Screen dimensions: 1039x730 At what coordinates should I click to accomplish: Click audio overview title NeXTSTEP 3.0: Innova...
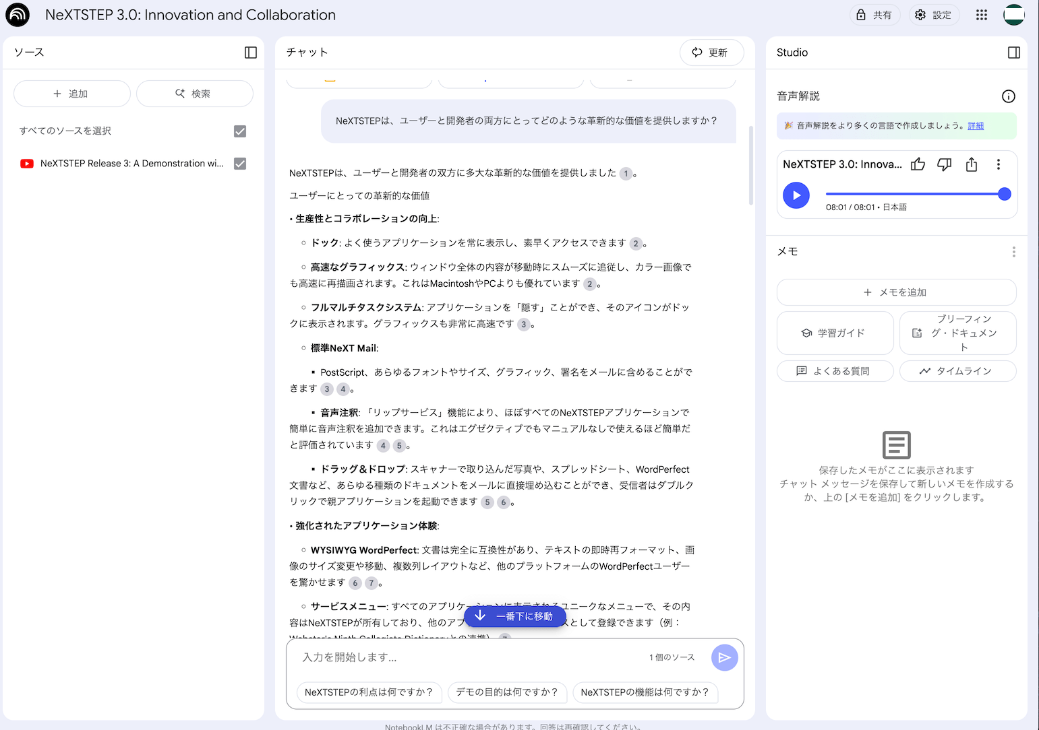(x=842, y=164)
